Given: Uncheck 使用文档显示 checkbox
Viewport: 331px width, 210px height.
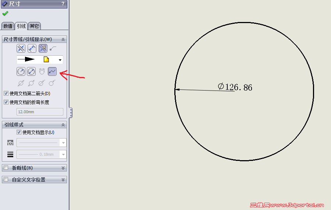Looking at the screenshot, I should 19,132.
